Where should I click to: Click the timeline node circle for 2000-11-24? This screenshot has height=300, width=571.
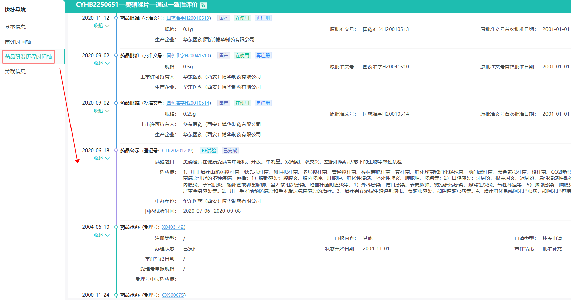coord(116,295)
